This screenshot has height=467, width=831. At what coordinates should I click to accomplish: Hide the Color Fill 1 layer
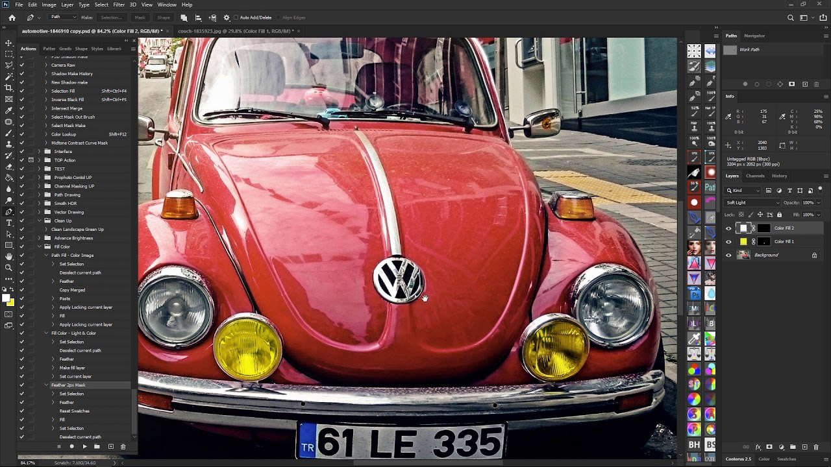point(728,242)
